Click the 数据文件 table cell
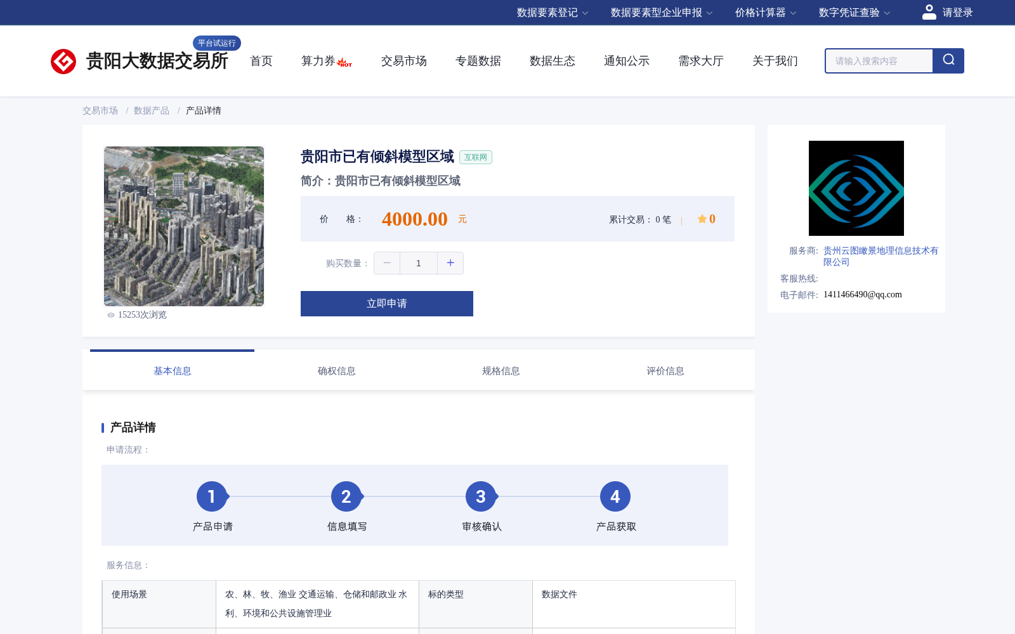The image size is (1015, 634). tap(634, 604)
